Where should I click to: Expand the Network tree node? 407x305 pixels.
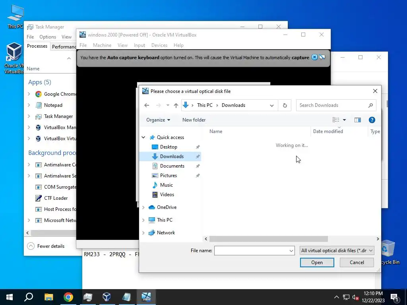(x=143, y=233)
